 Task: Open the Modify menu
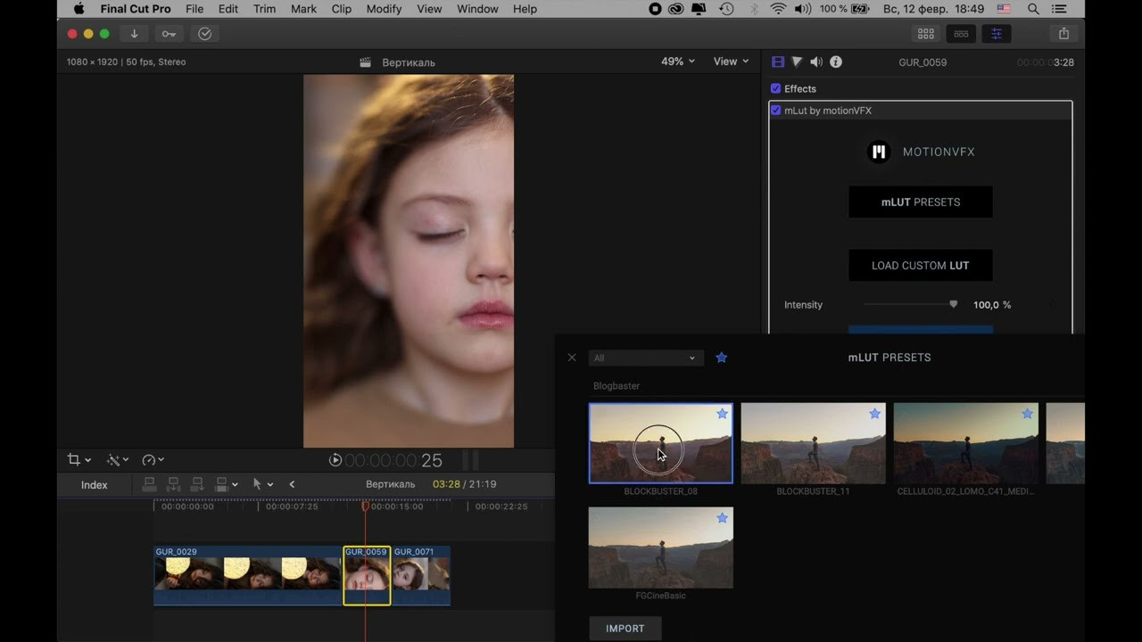pyautogui.click(x=384, y=9)
